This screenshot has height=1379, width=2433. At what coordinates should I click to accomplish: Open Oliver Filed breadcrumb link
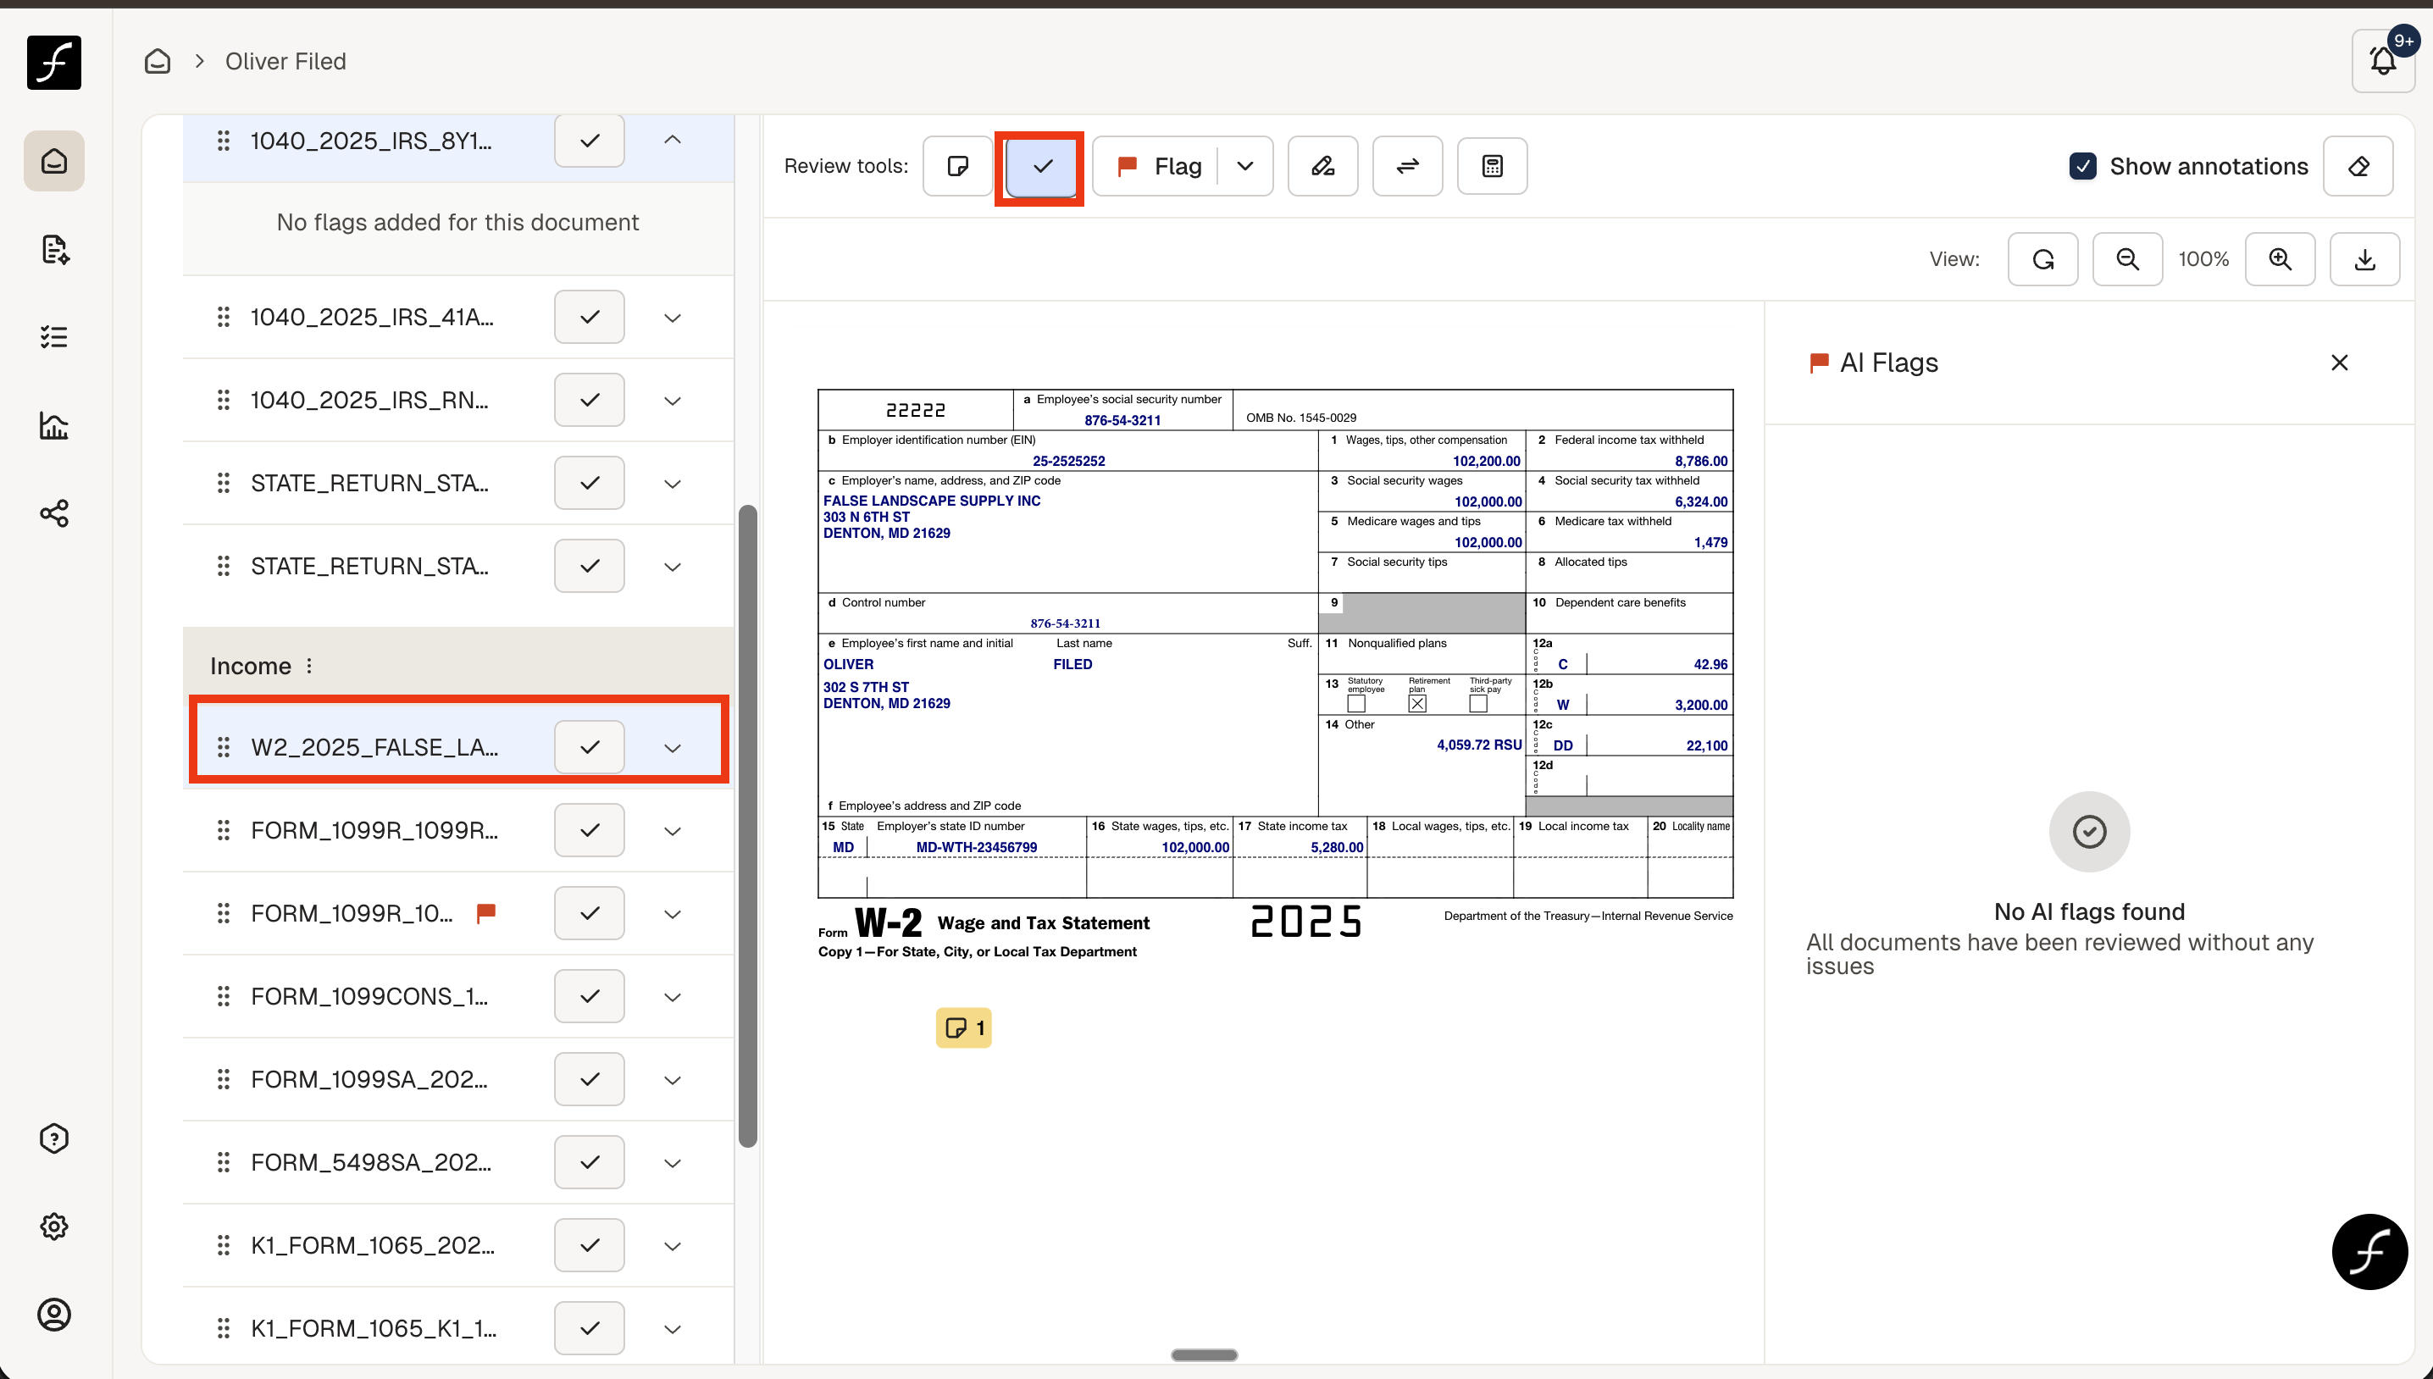pos(285,62)
